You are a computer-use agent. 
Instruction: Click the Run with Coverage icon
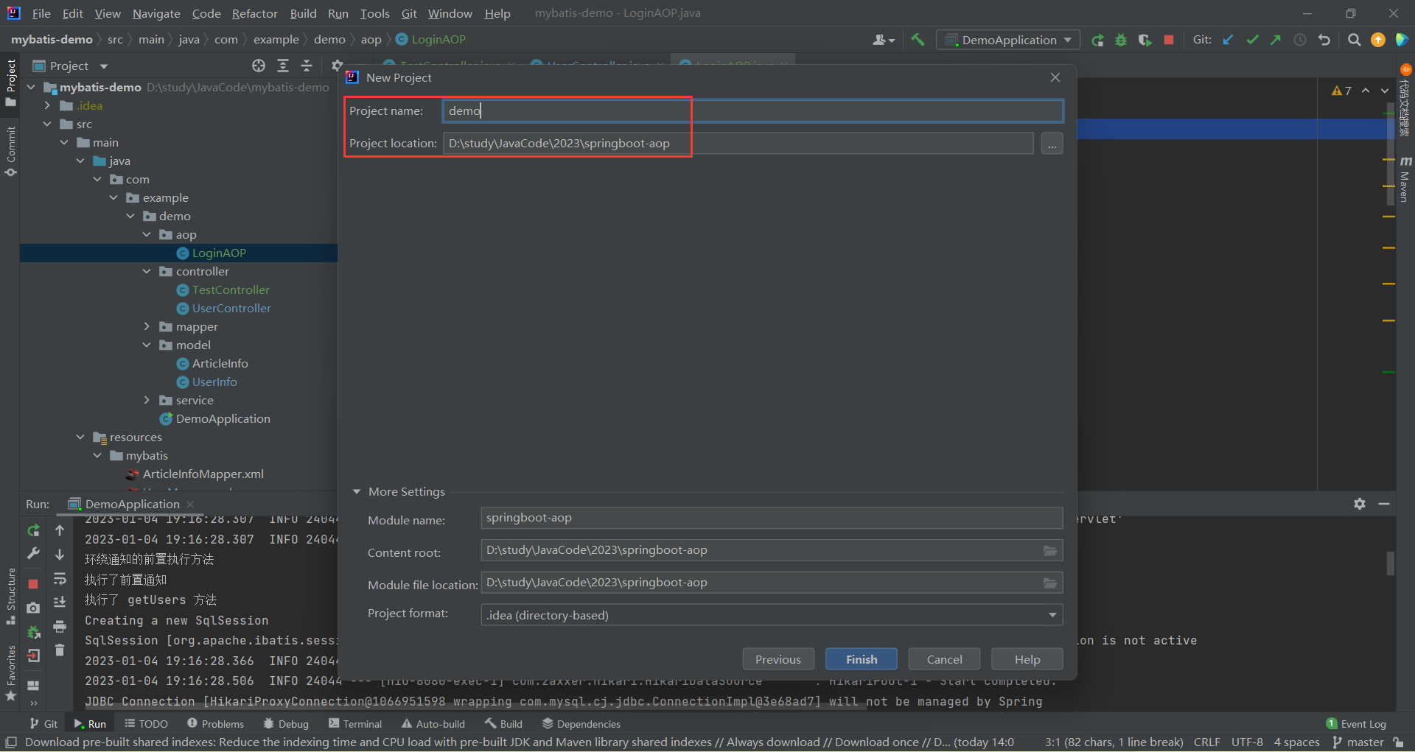pyautogui.click(x=1145, y=40)
